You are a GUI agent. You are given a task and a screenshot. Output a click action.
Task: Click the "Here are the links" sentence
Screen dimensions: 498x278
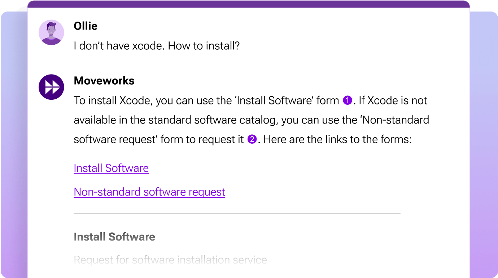(337, 139)
